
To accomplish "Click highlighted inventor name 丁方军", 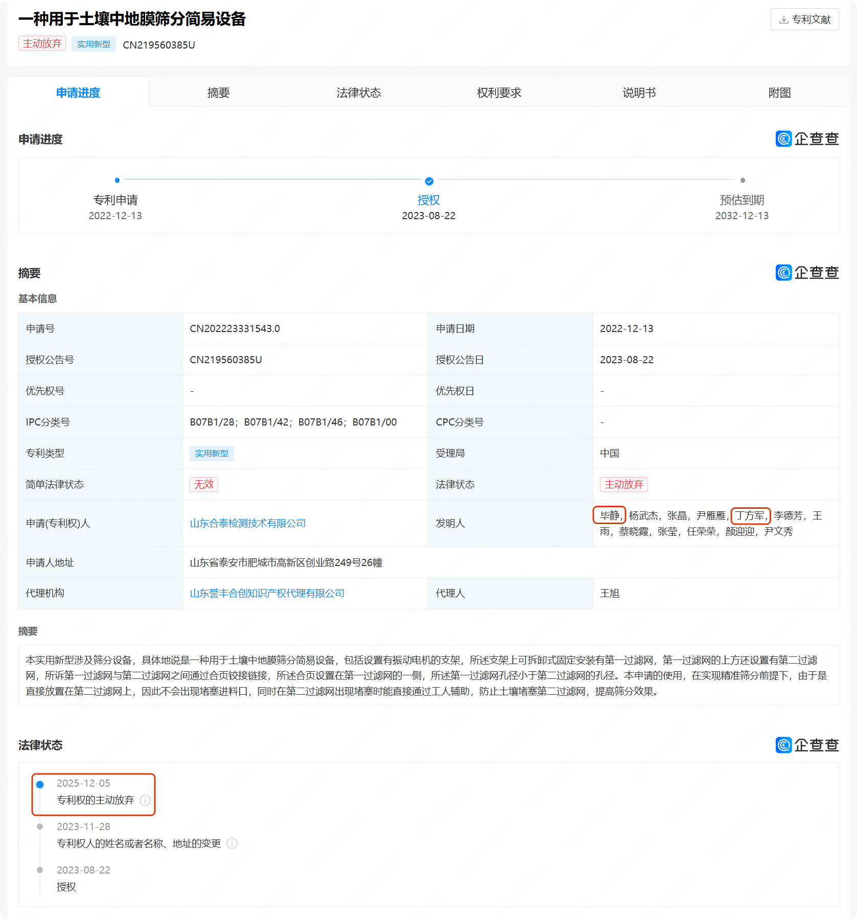I will pyautogui.click(x=750, y=515).
